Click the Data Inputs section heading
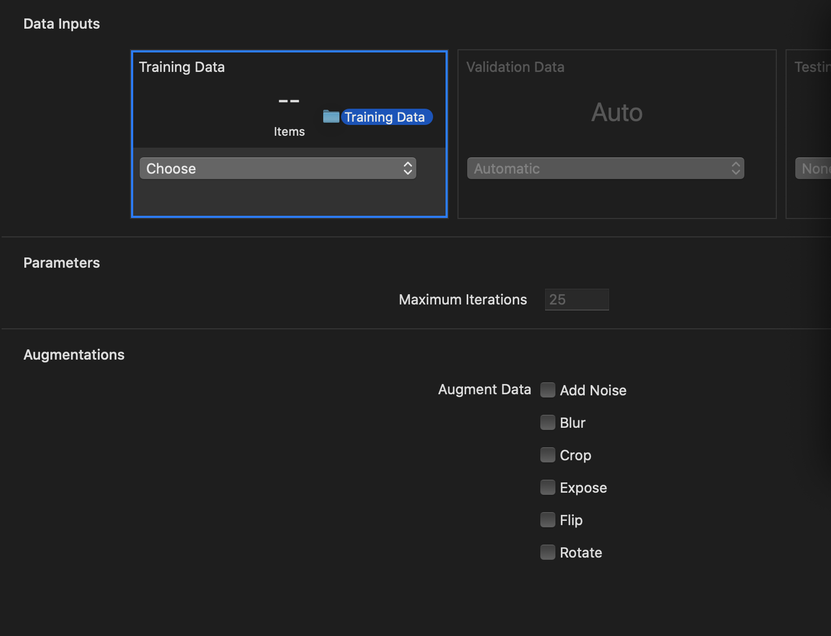 click(62, 24)
